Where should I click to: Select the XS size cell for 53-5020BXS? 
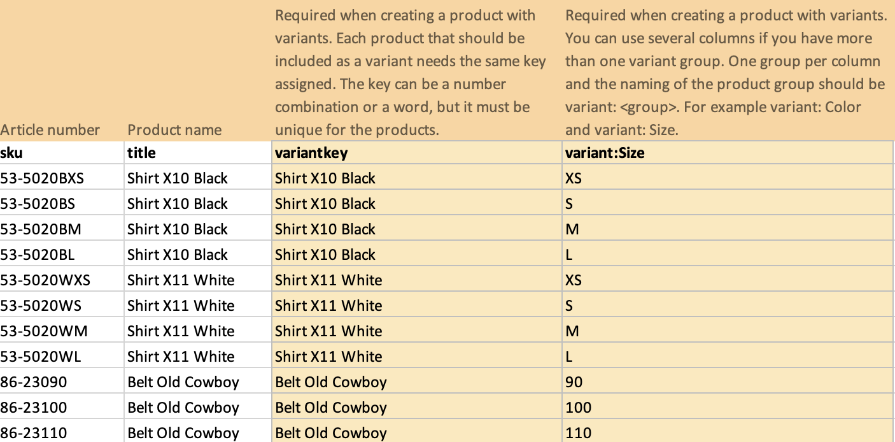click(728, 178)
